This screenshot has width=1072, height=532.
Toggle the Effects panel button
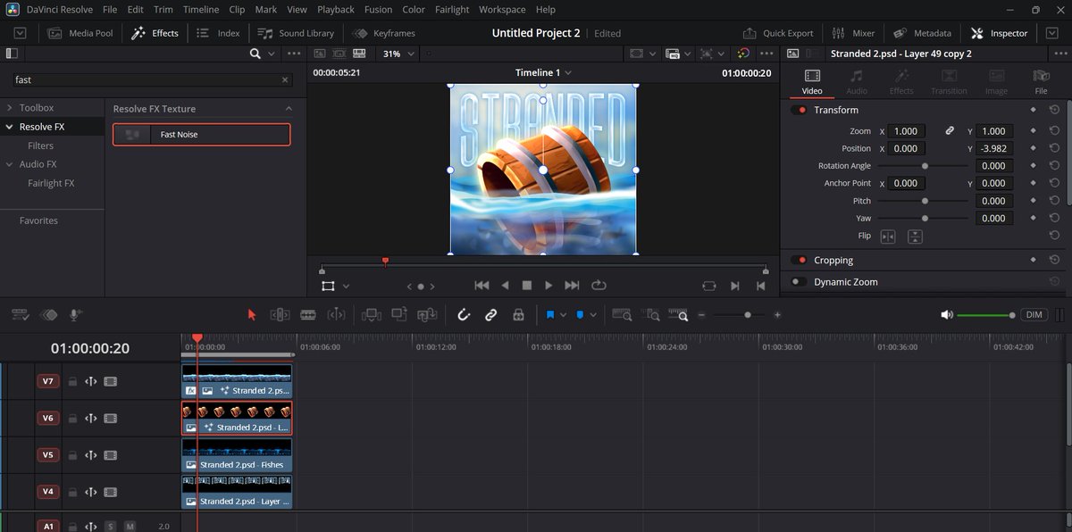click(155, 33)
